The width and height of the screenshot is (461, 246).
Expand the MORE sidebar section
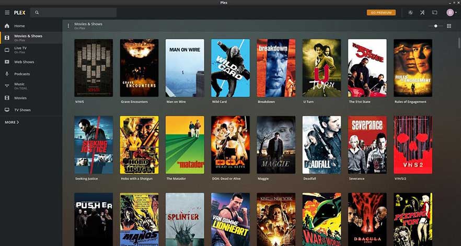coord(11,122)
